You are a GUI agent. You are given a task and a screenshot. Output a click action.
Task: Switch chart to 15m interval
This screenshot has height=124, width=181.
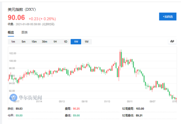coord(34,42)
